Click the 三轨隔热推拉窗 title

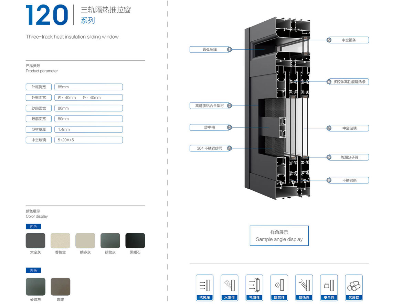coord(106,9)
